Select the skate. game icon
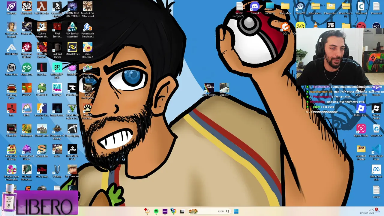Image resolution: width=384 pixels, height=216 pixels. tap(57, 151)
